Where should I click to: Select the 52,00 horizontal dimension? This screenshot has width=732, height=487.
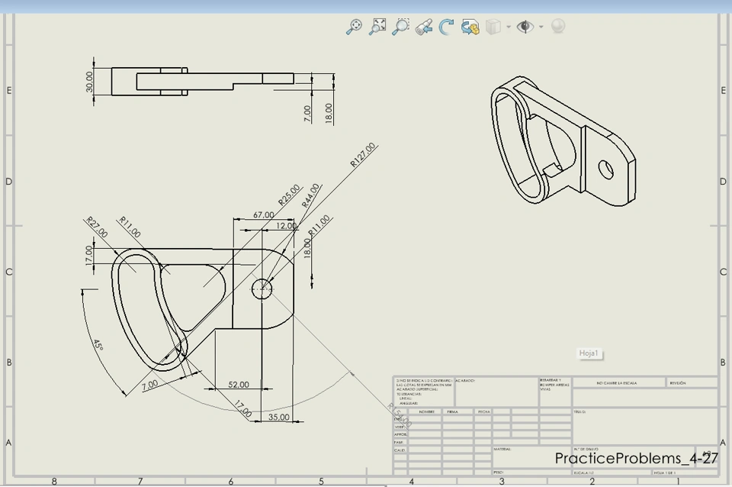(x=239, y=385)
